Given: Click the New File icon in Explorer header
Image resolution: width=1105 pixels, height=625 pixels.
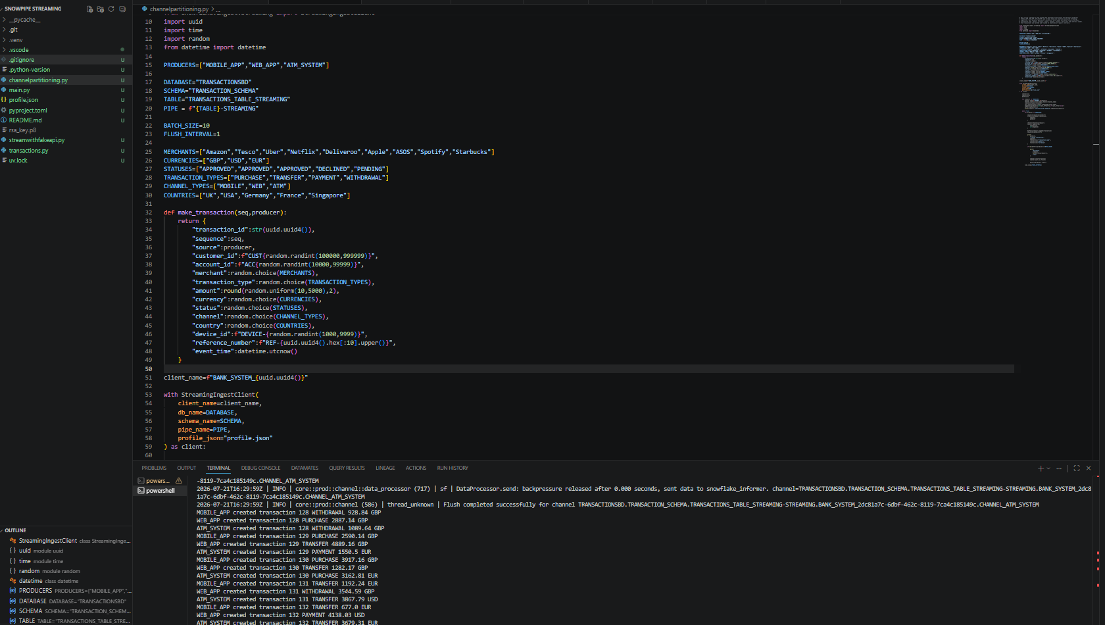Looking at the screenshot, I should [89, 9].
